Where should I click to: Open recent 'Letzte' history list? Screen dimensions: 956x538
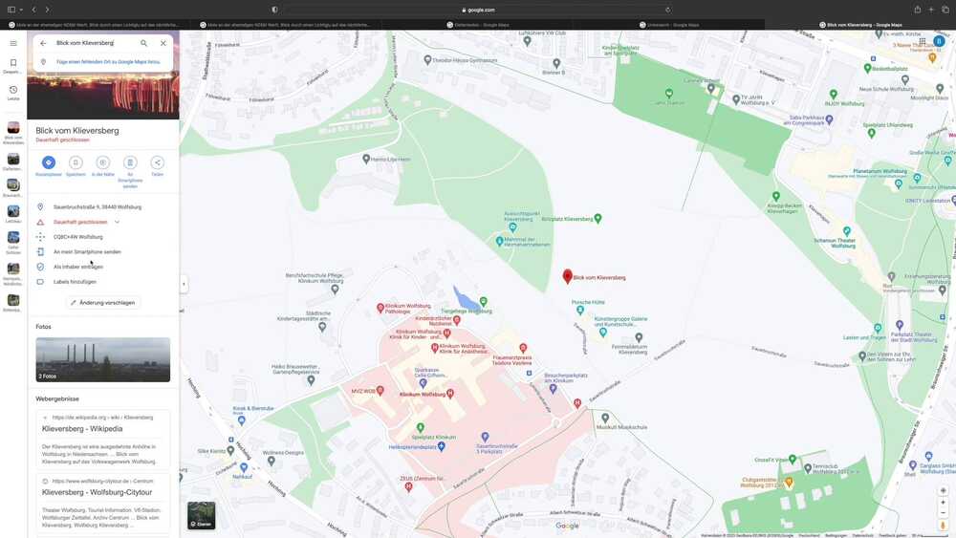pos(13,92)
